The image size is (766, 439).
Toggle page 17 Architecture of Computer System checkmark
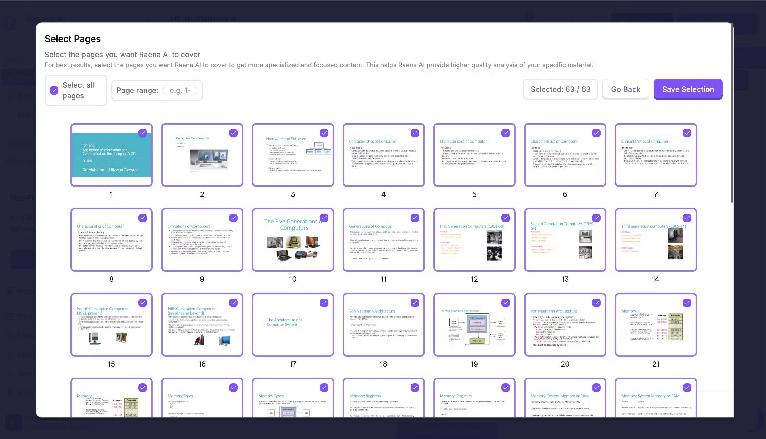tap(324, 303)
